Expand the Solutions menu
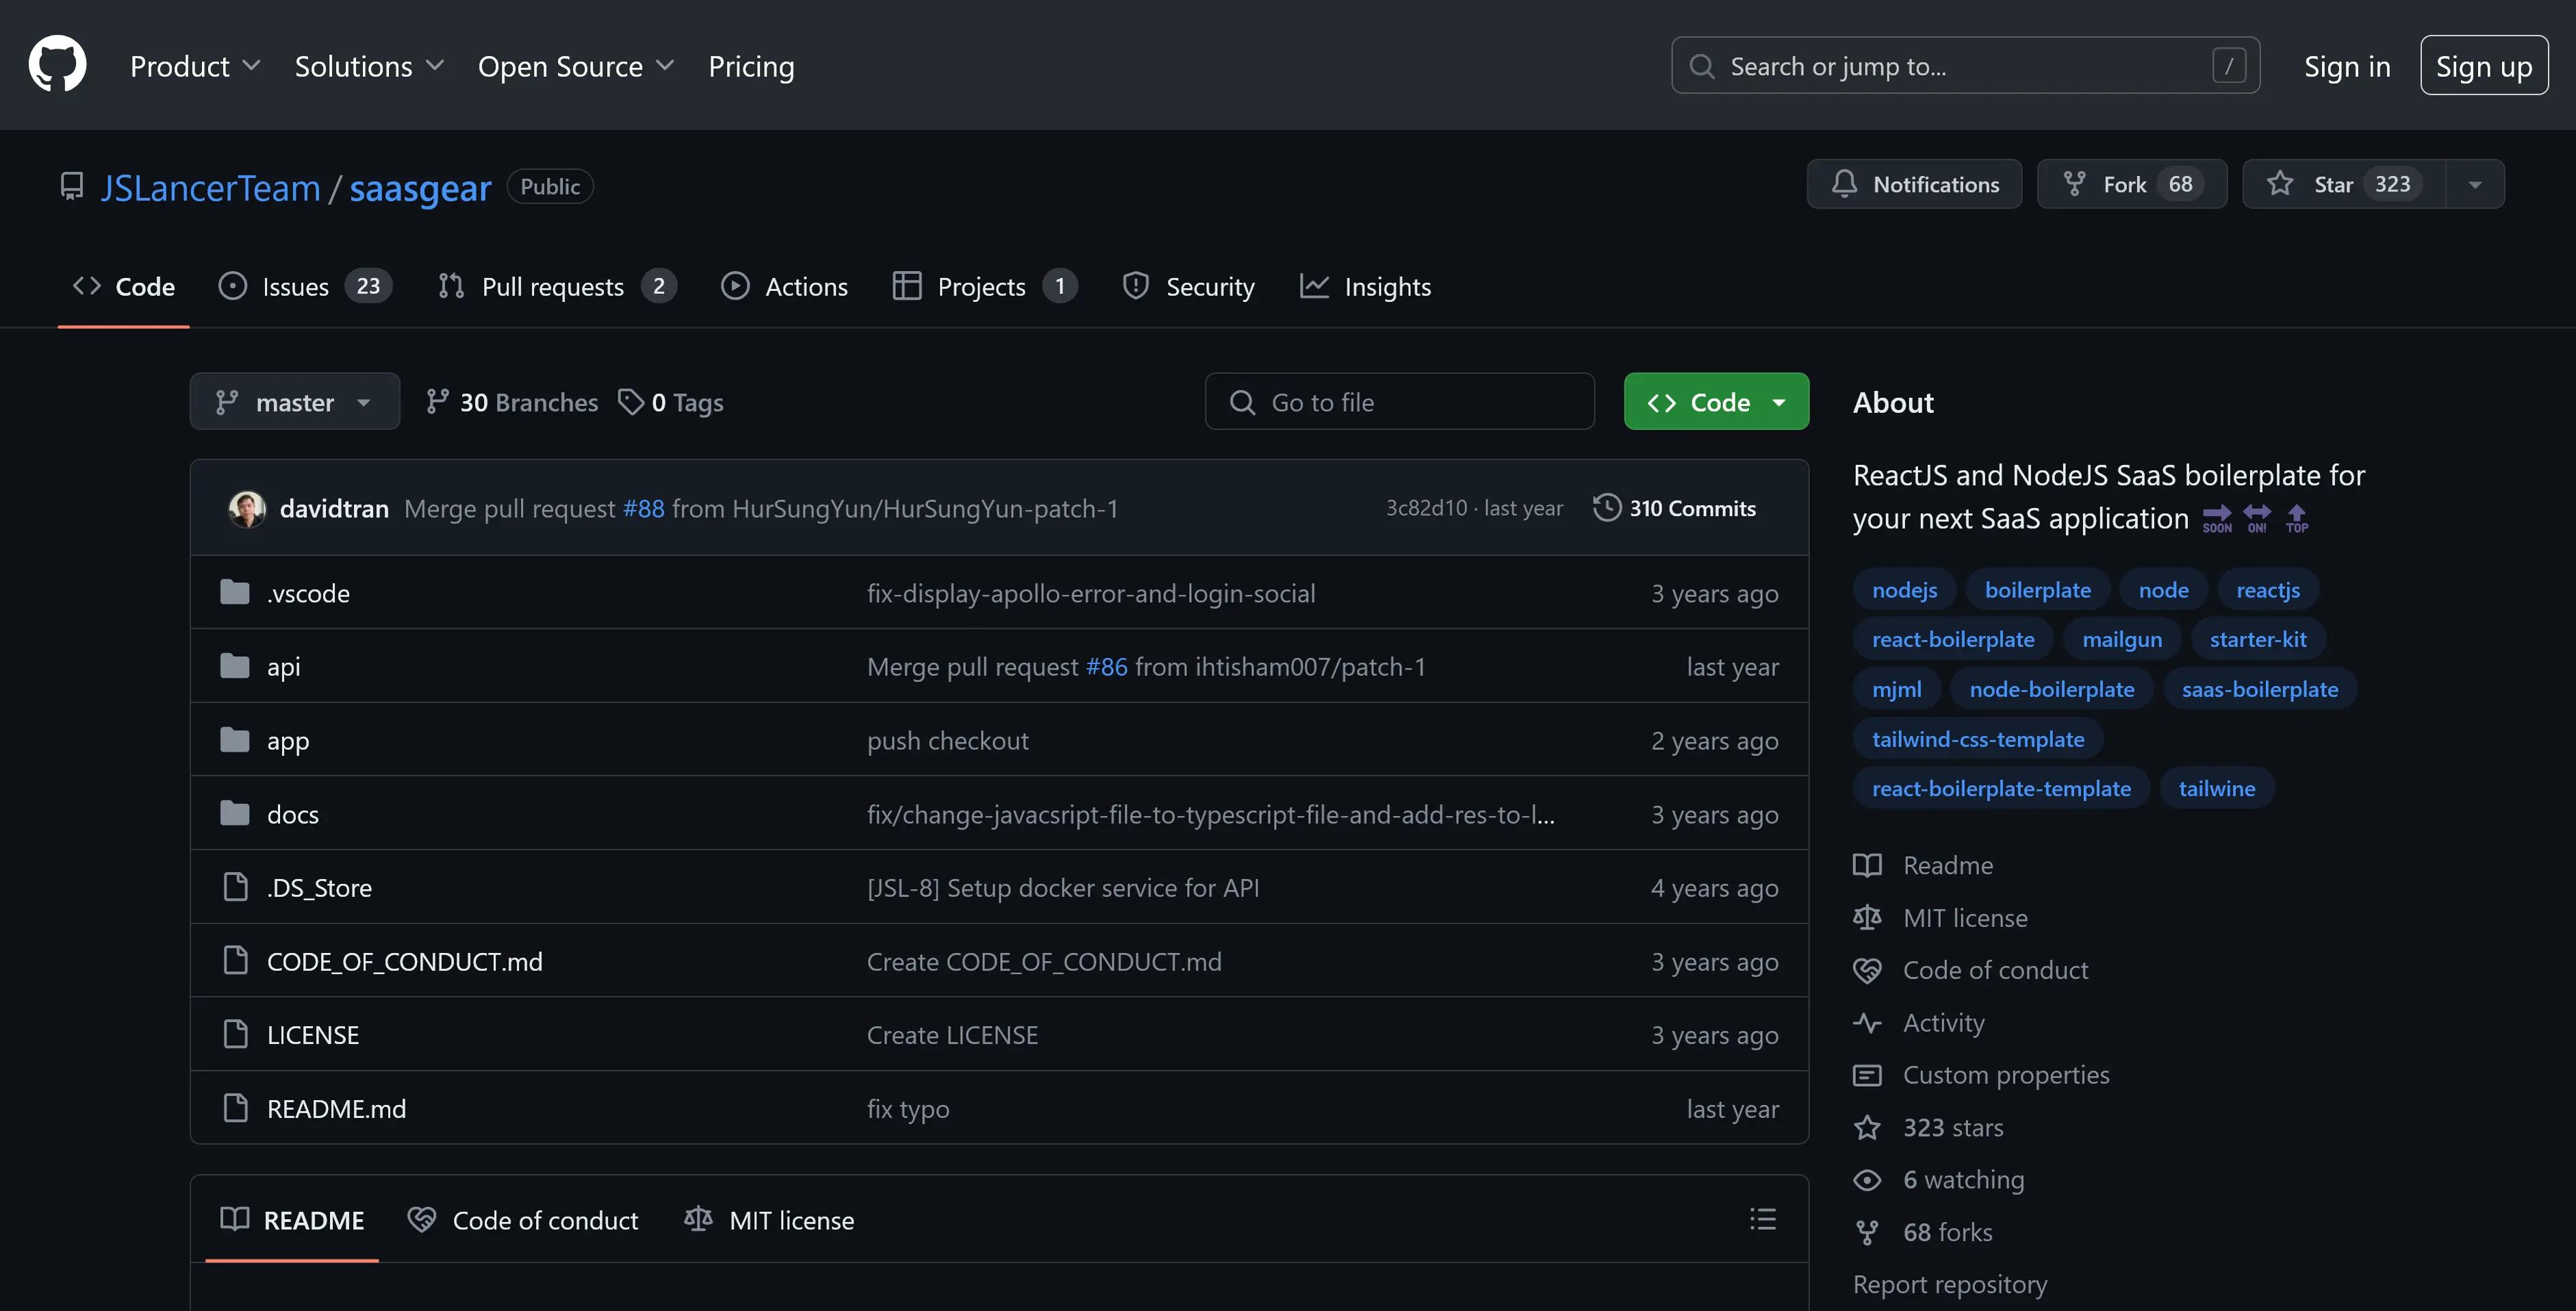 [369, 66]
